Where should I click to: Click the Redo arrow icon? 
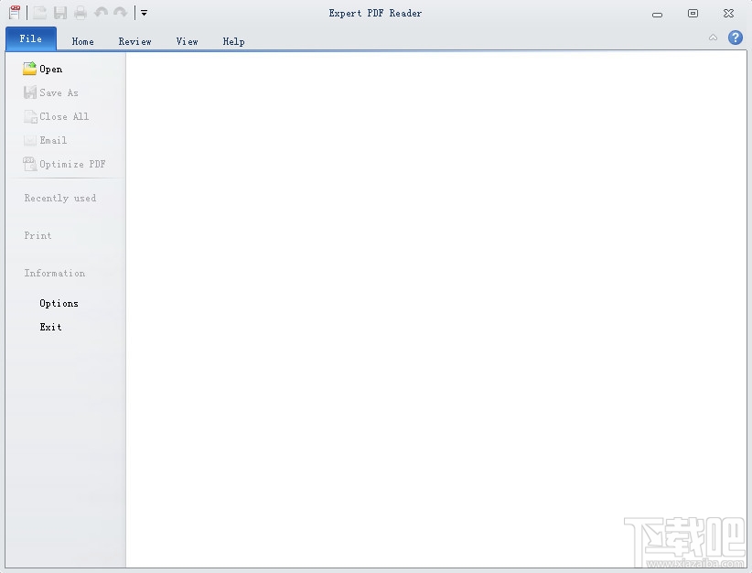click(120, 12)
